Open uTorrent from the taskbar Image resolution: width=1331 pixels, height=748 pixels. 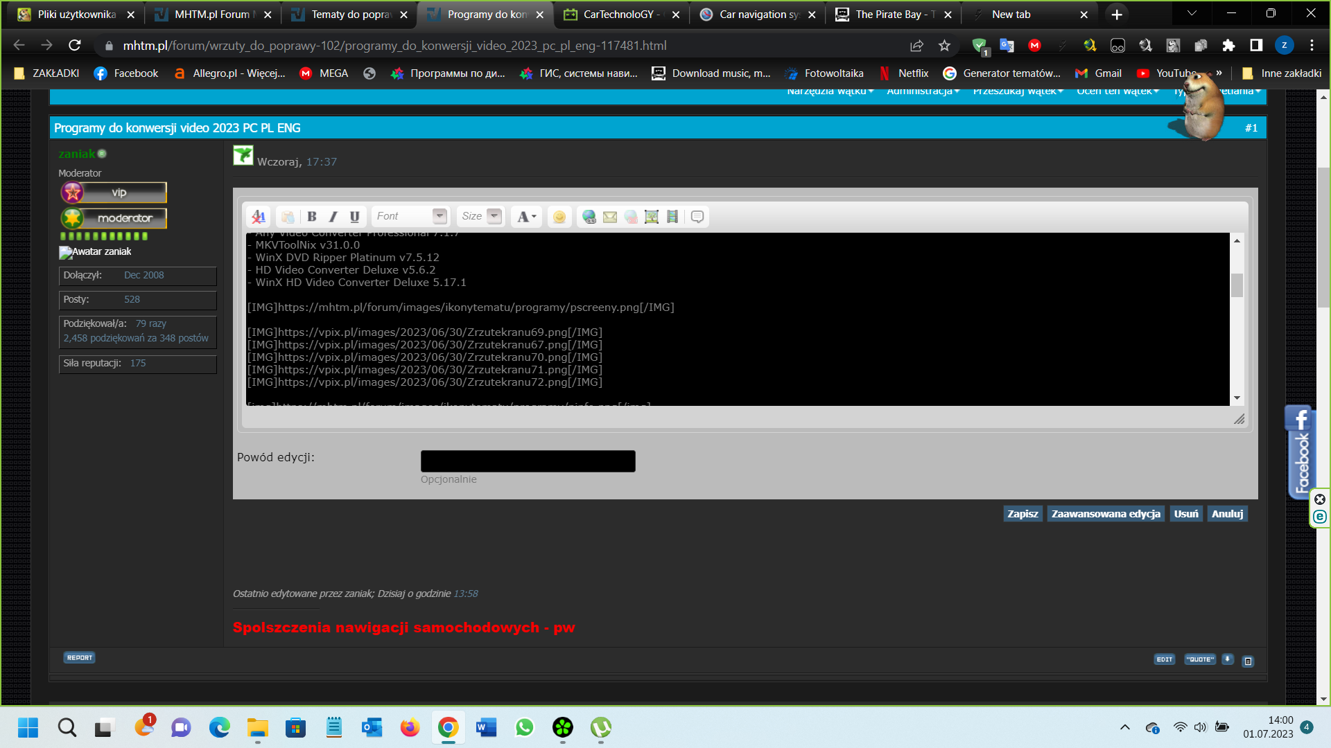click(601, 727)
